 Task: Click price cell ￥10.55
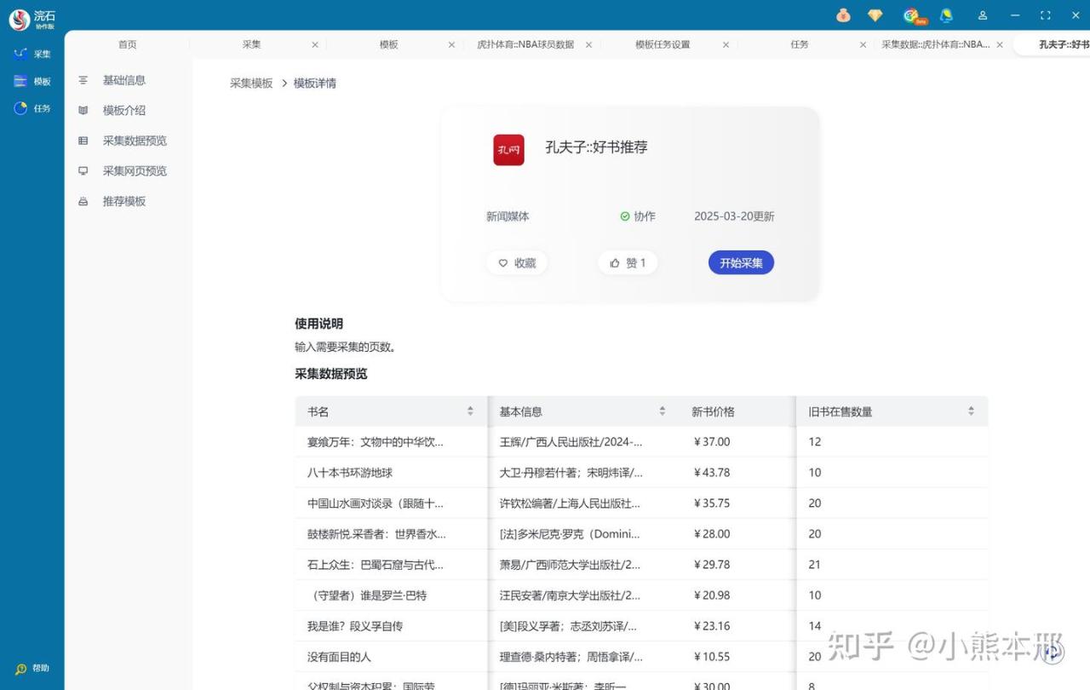point(711,657)
